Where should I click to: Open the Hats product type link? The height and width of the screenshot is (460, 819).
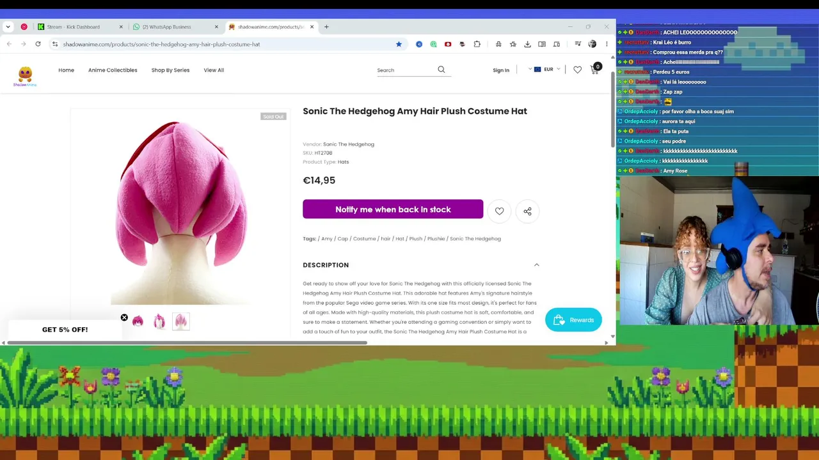click(343, 162)
